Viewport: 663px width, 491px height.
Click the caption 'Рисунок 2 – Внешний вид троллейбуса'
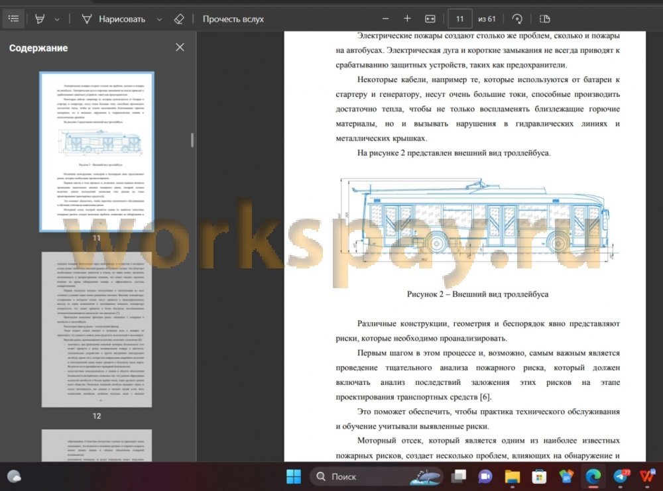point(477,294)
